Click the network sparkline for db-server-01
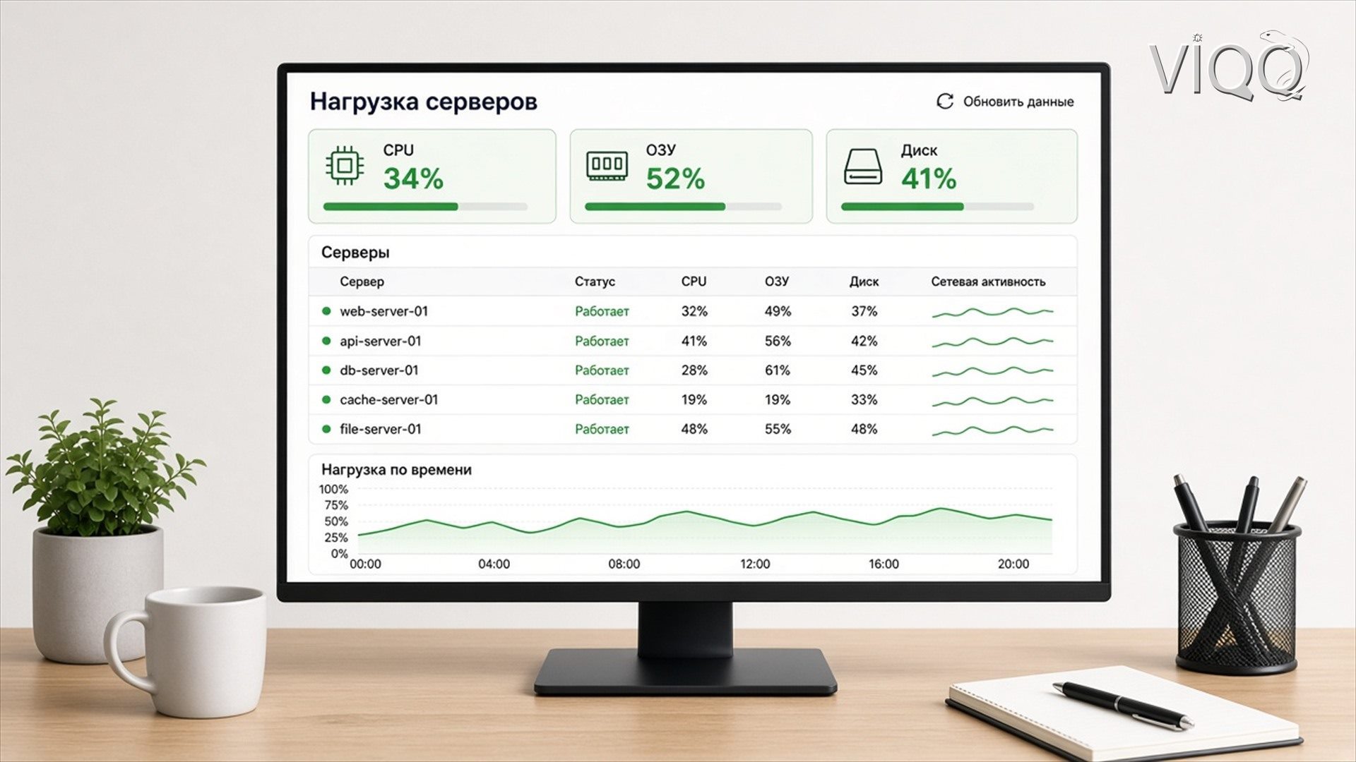The height and width of the screenshot is (762, 1356). point(992,371)
